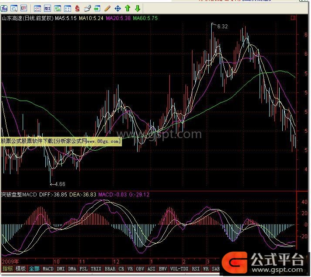Click the MACD:-0.03 value

tap(112, 195)
